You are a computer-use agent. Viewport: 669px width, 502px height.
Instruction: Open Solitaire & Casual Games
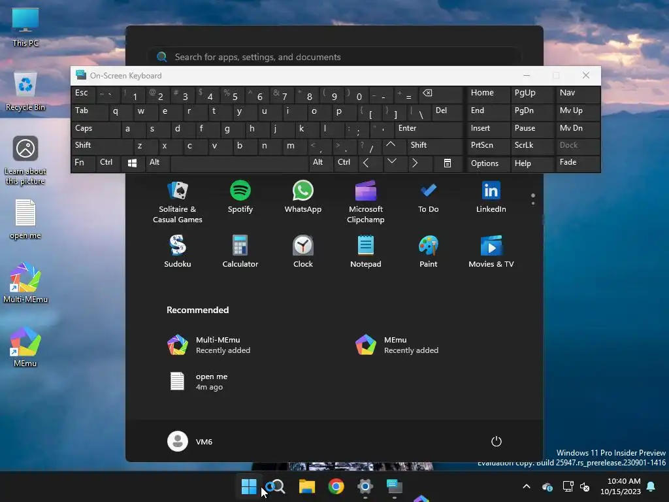(178, 202)
